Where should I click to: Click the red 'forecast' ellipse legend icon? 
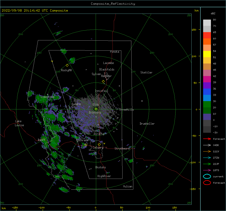pyautogui.click(x=207, y=183)
